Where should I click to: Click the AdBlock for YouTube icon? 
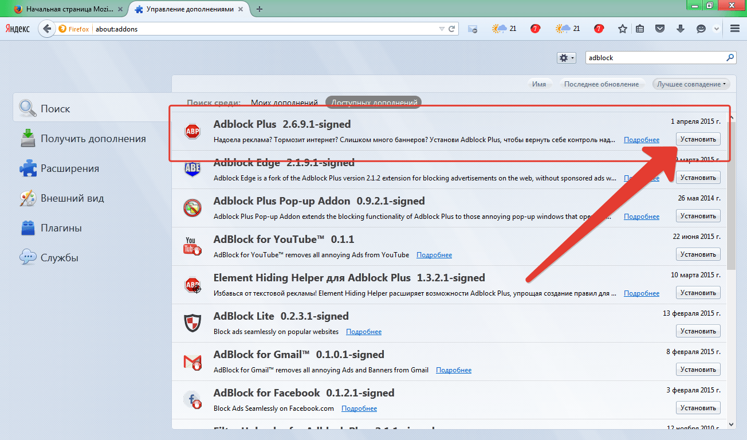click(192, 246)
